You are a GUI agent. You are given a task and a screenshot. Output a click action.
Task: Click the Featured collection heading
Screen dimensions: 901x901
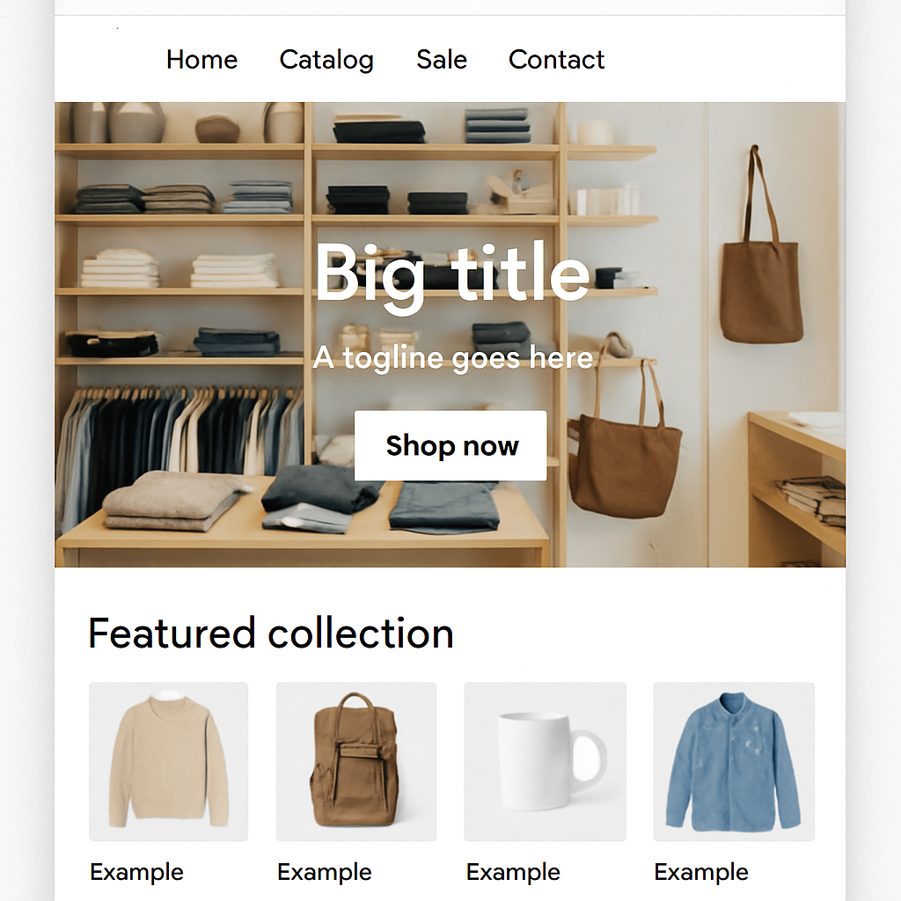click(x=271, y=634)
